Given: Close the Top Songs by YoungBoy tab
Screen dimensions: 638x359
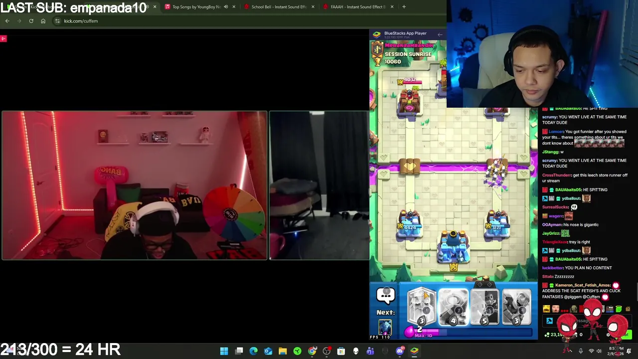Looking at the screenshot, I should pos(234,7).
